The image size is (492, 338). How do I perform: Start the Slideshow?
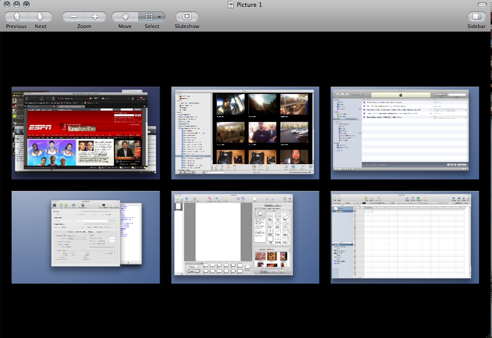point(187,17)
